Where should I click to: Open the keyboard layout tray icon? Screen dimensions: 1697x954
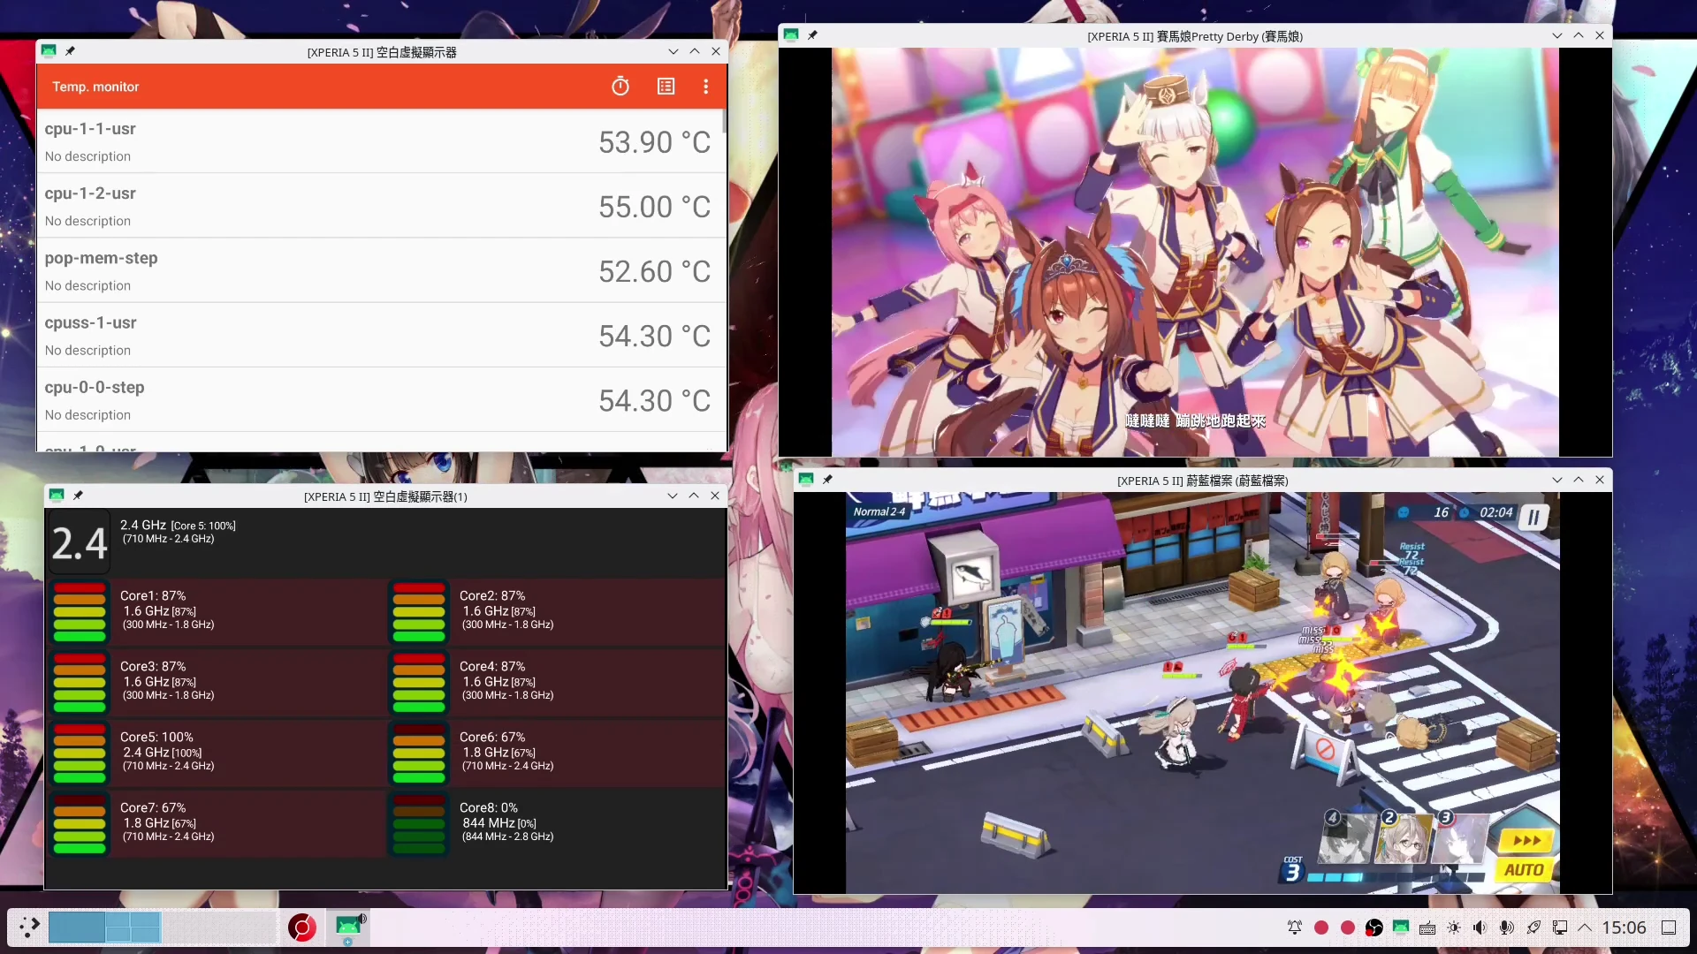tap(1427, 927)
